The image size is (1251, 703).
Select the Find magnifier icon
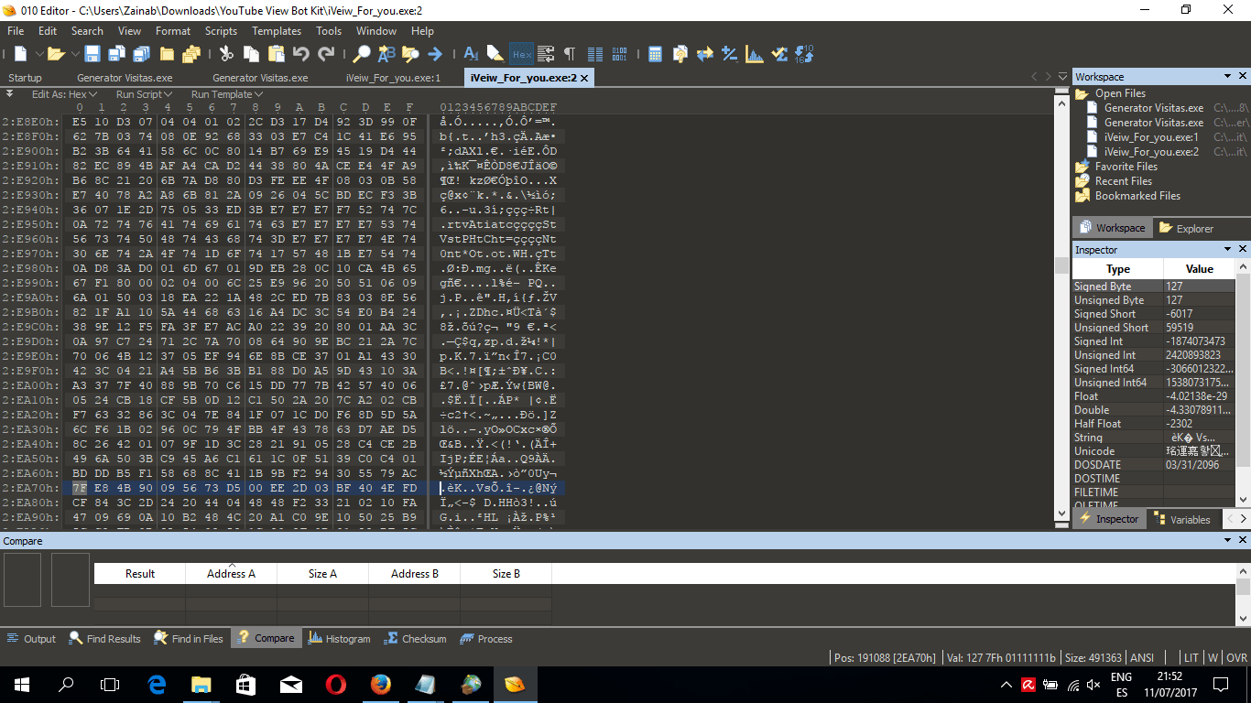[x=362, y=54]
